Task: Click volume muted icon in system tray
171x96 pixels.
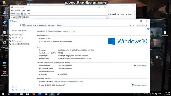Action: (x=153, y=94)
